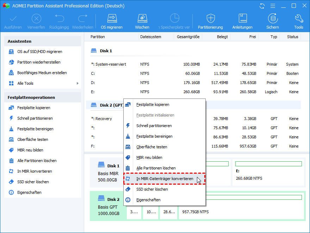Click the Belegt column header
The image size is (310, 233).
tap(222, 37)
